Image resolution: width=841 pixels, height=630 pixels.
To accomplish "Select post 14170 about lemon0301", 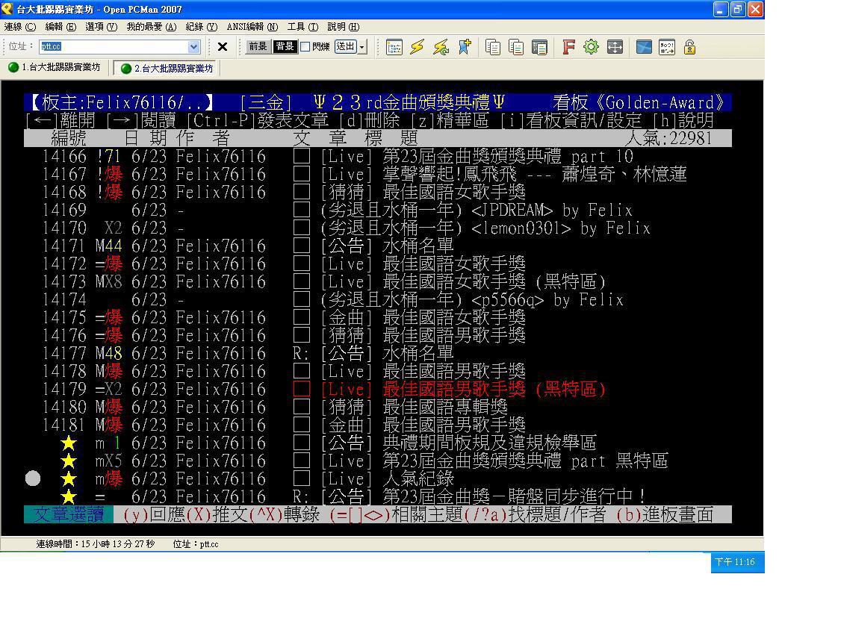I will [x=378, y=228].
